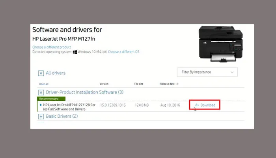
Task: Click the HP LaserJet printer product image
Action: click(221, 44)
